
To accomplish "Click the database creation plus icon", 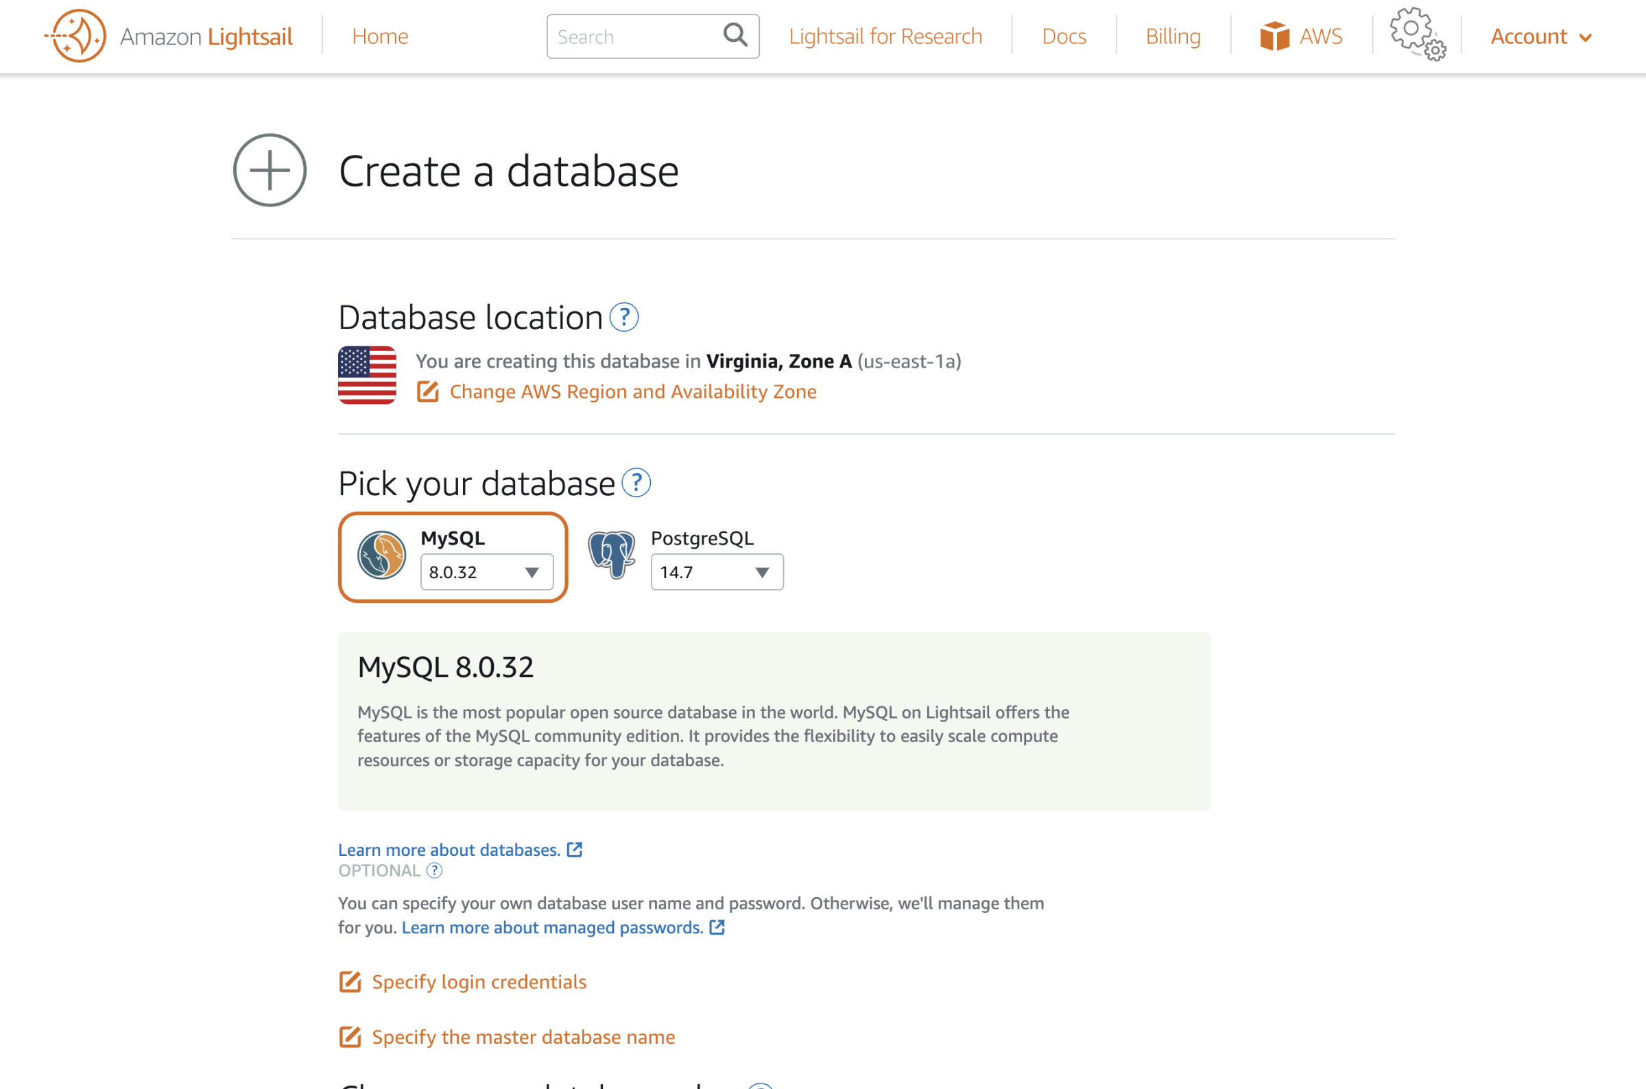I will click(x=269, y=170).
